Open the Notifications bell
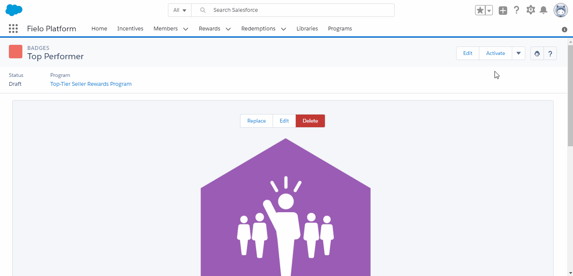This screenshot has width=573, height=276. (543, 10)
